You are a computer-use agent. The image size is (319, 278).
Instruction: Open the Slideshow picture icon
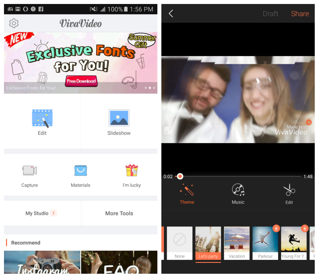[x=119, y=118]
